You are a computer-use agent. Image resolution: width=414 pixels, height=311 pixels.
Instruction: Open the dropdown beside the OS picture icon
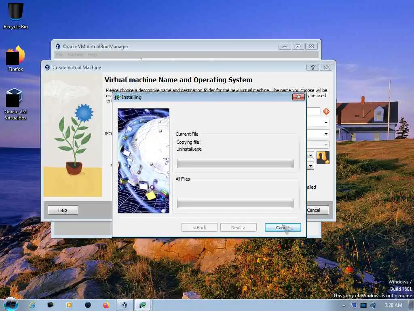pos(311,155)
